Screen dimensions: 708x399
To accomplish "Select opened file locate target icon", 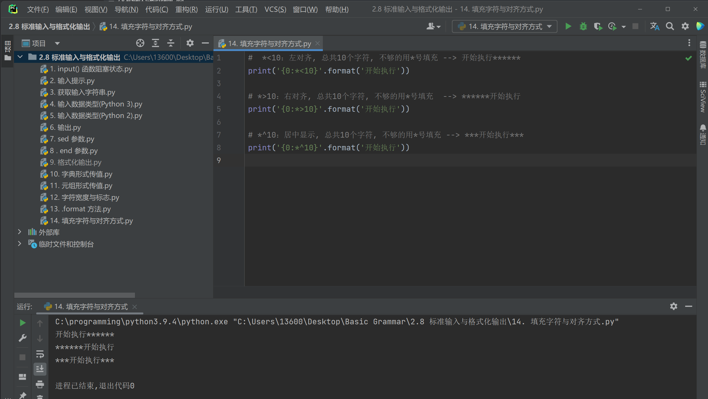I will (140, 43).
